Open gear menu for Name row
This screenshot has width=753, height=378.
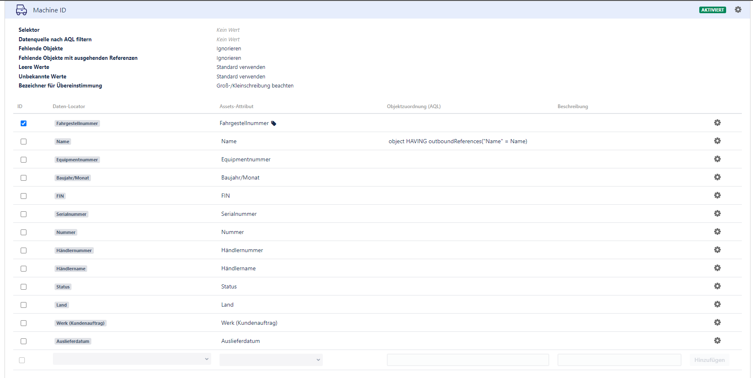(x=717, y=141)
